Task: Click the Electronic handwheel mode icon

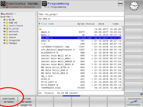Action: [x=3, y=4]
